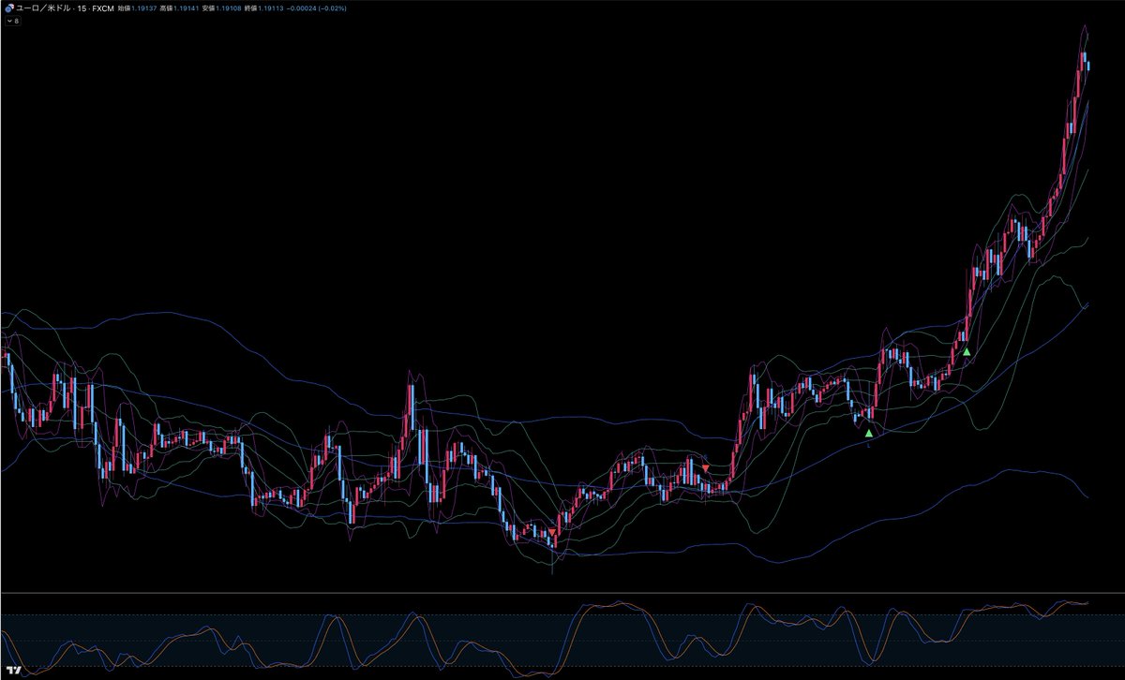Expand the collapsed indicator legend showing 8
Screen dimensions: 1125x680
(x=14, y=20)
